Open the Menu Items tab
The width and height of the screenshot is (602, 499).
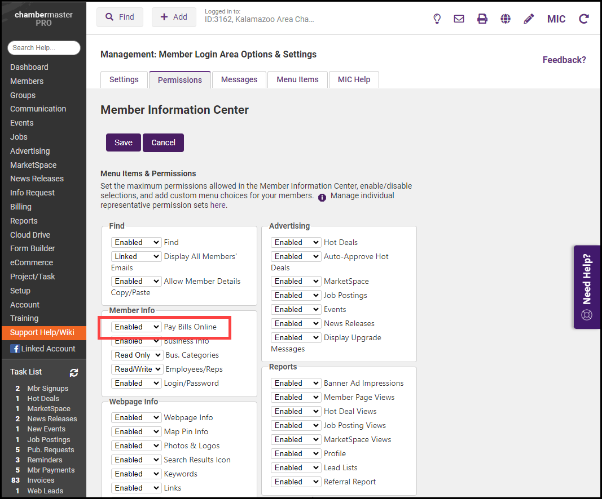pyautogui.click(x=297, y=79)
